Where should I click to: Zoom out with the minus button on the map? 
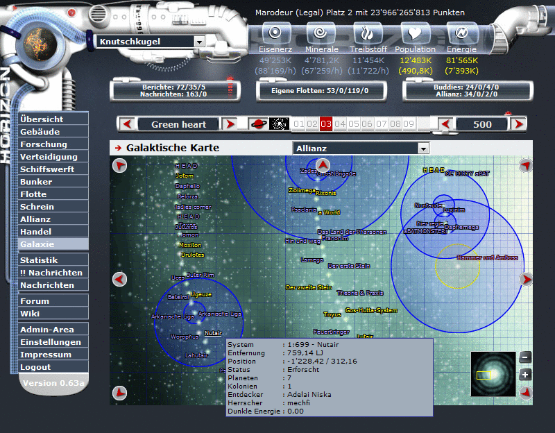(x=524, y=356)
